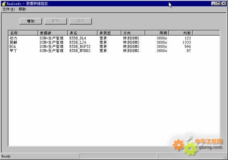Click the 周期 column header
This screenshot has width=228, height=160.
click(157, 33)
